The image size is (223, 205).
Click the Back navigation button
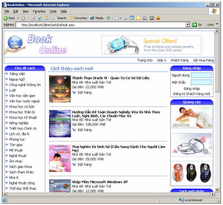point(9,18)
